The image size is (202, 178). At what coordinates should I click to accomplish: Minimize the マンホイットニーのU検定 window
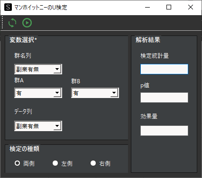coord(147,7)
